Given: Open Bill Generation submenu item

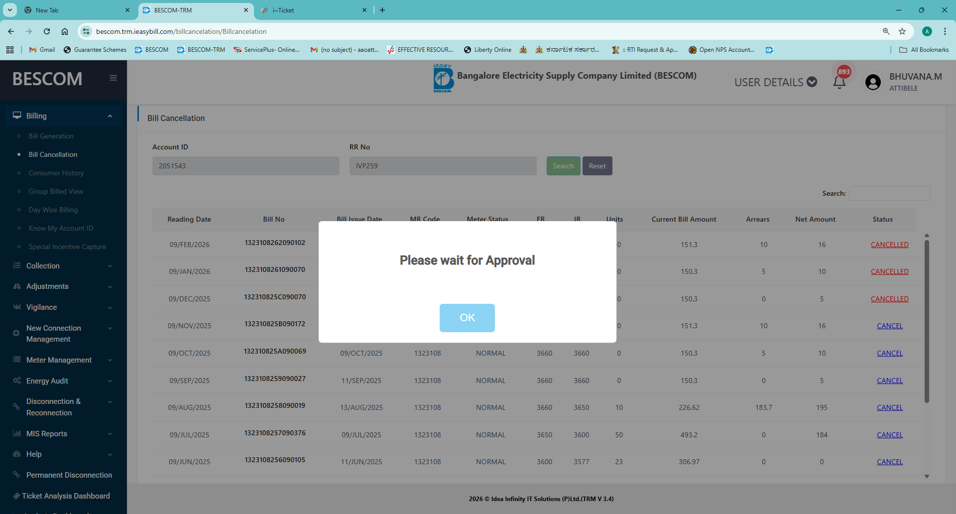Looking at the screenshot, I should (51, 136).
